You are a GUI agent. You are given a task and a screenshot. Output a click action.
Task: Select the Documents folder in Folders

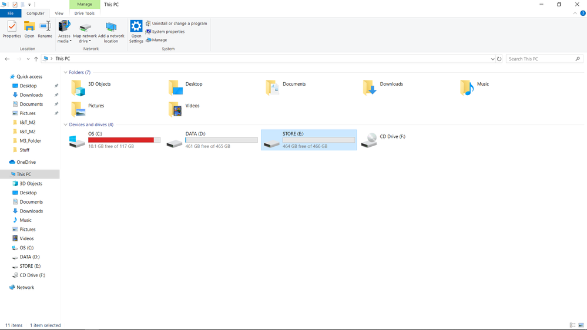tap(286, 87)
